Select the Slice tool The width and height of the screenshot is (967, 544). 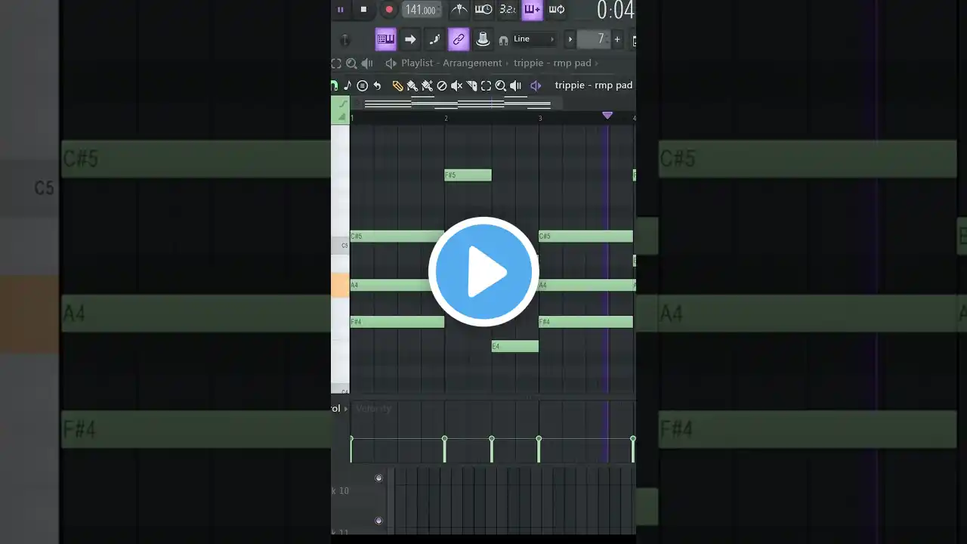[471, 86]
